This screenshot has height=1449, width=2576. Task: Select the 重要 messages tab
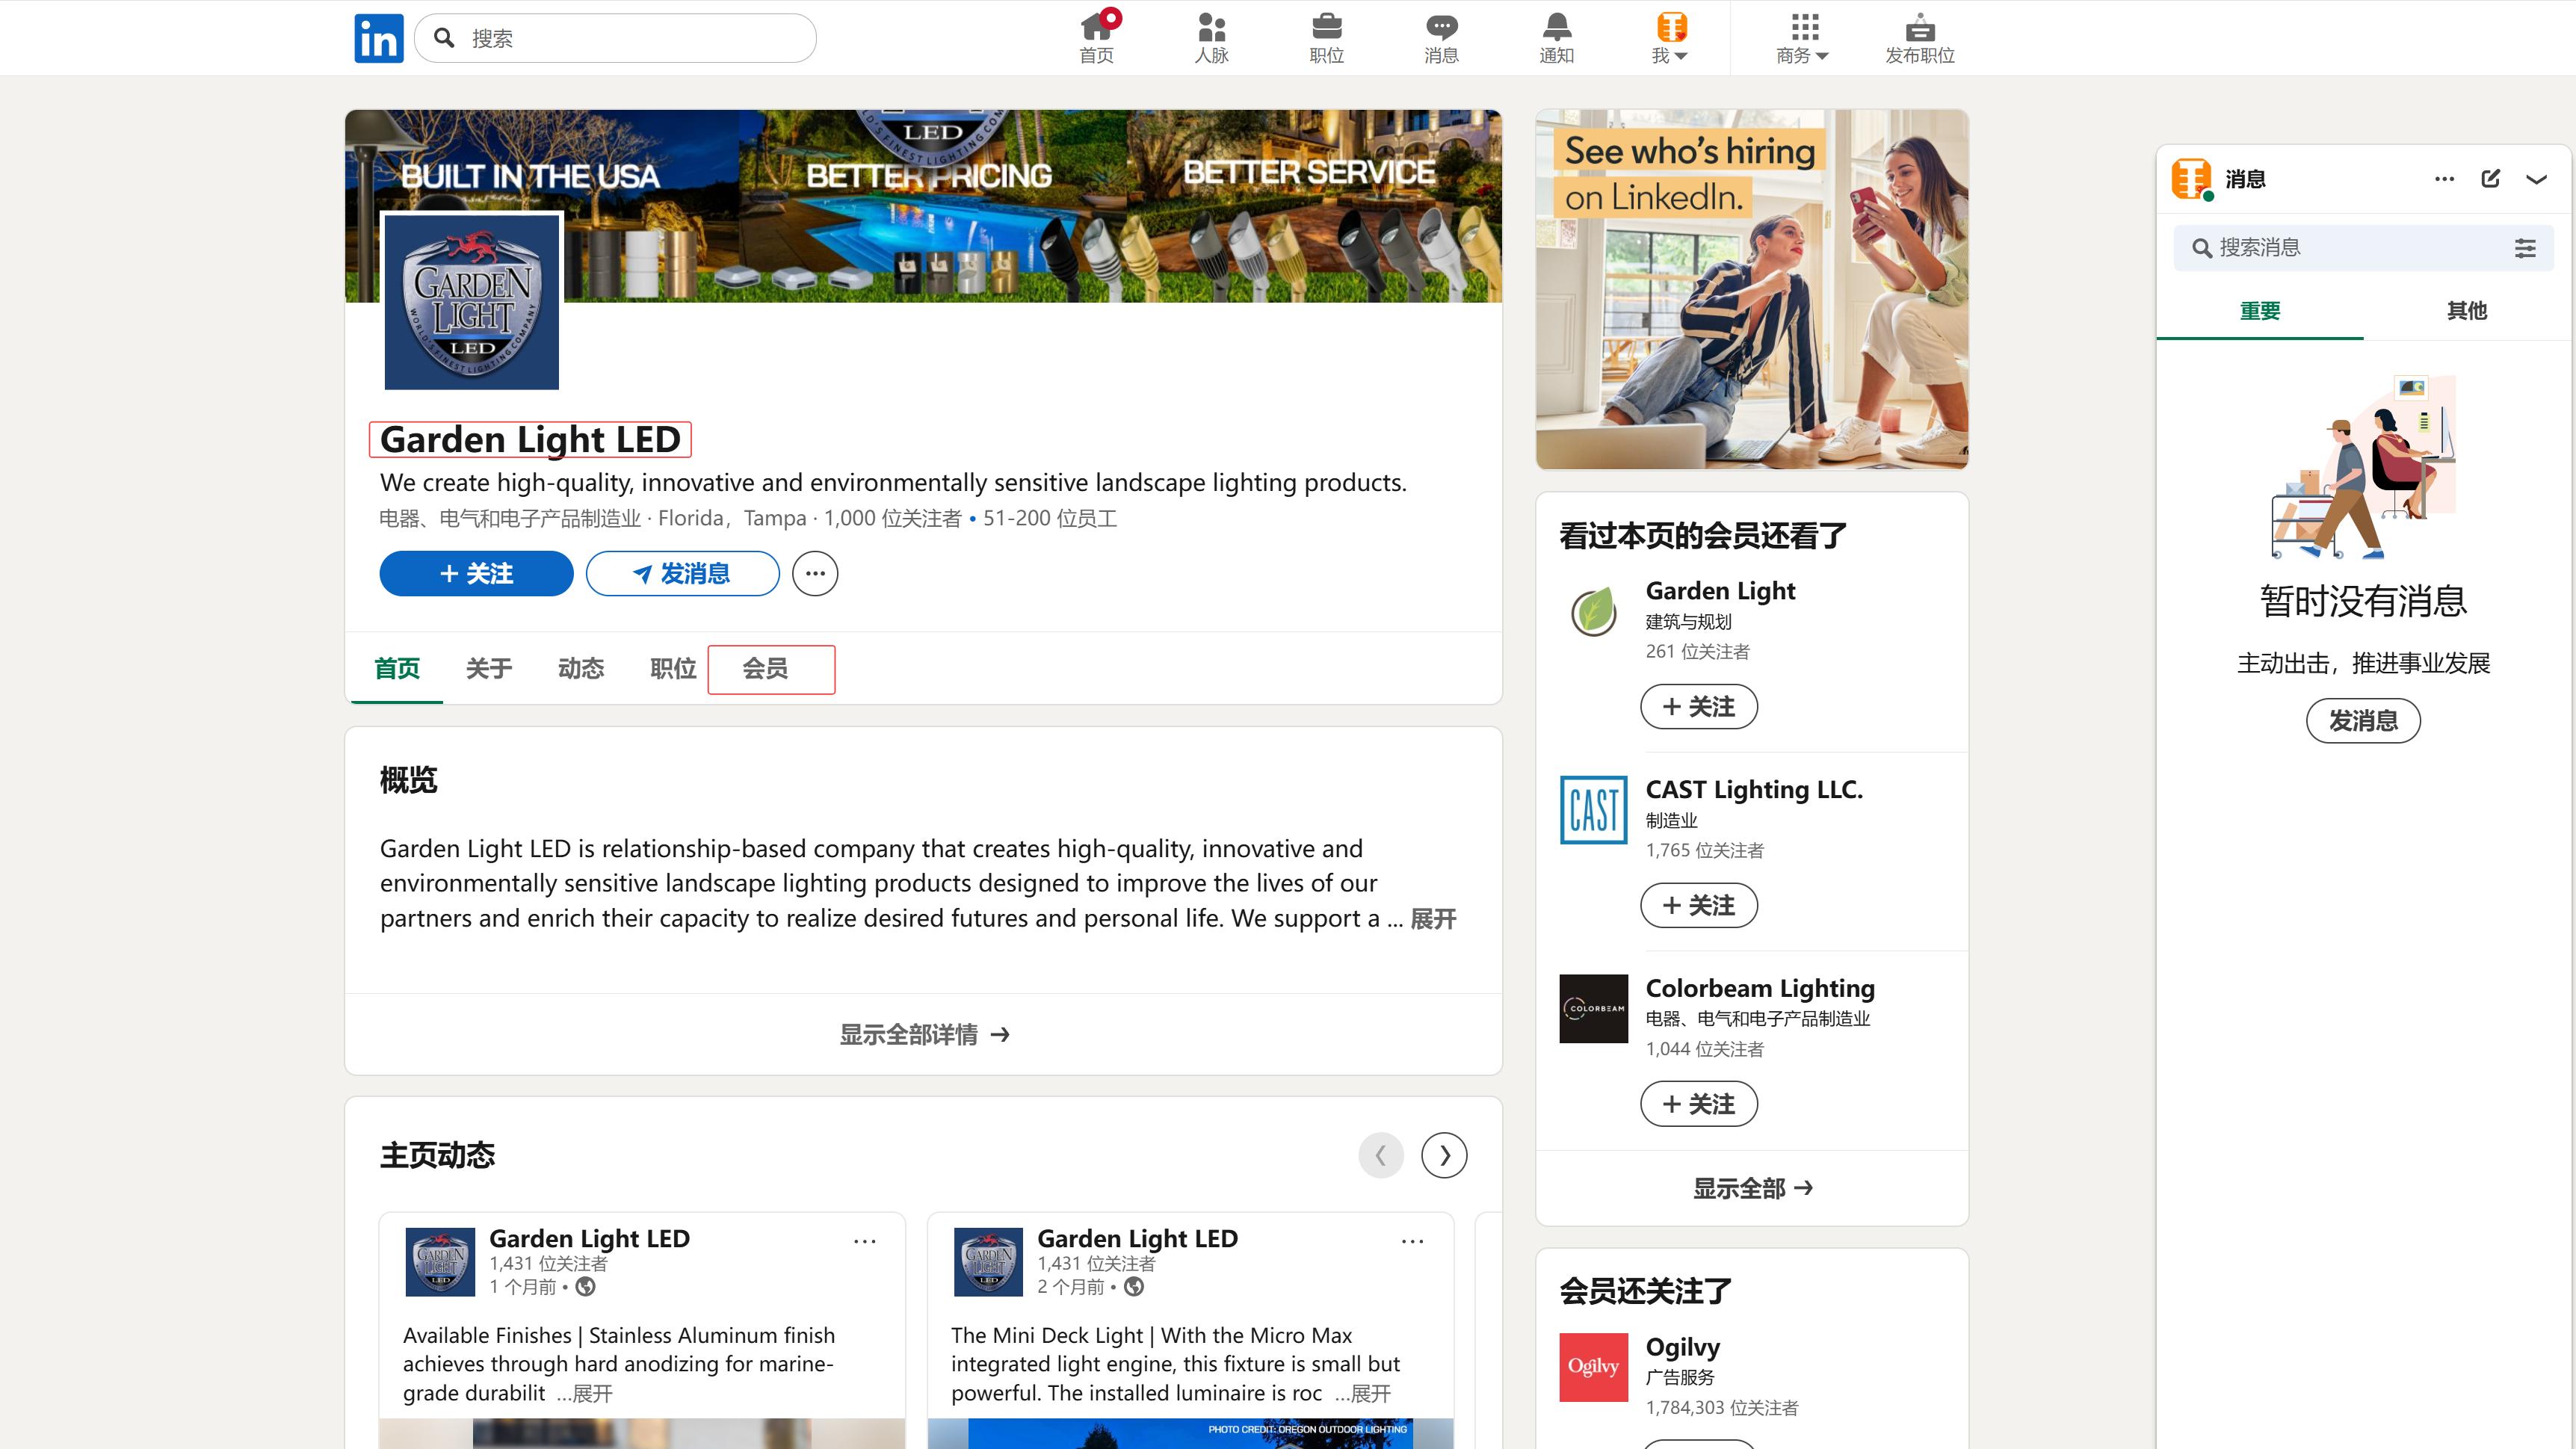2260,311
